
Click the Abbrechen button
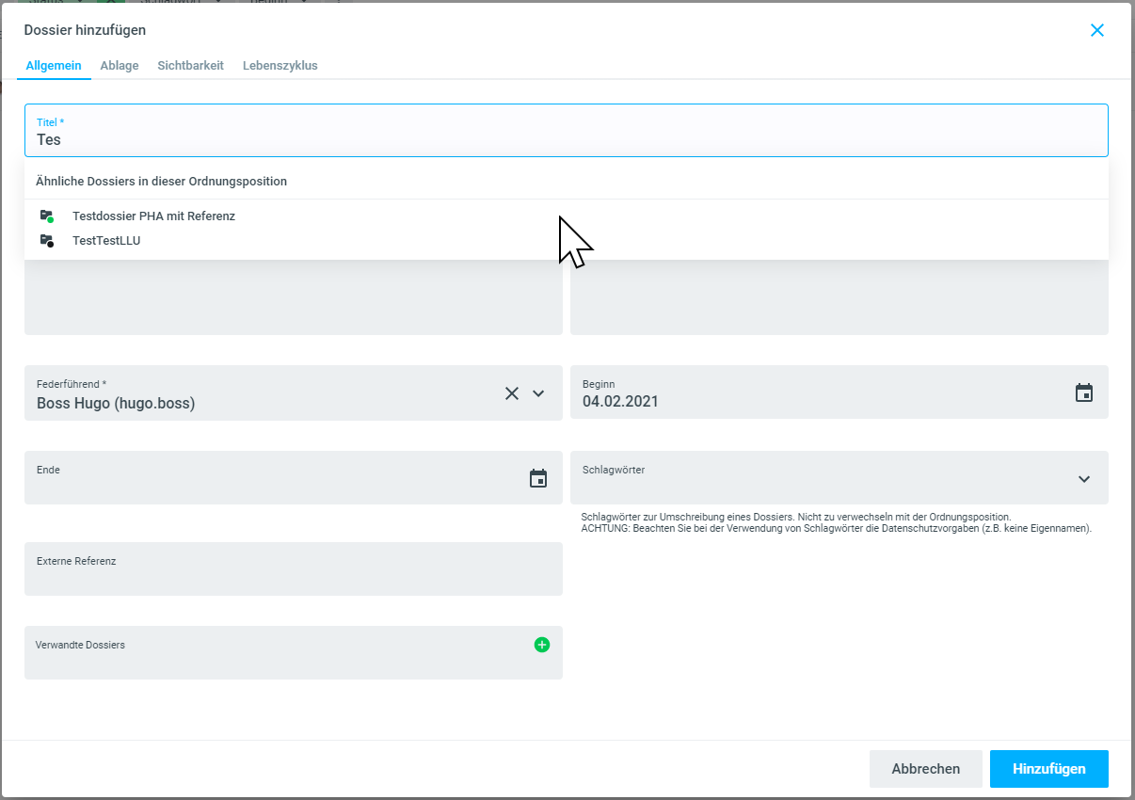click(x=925, y=769)
